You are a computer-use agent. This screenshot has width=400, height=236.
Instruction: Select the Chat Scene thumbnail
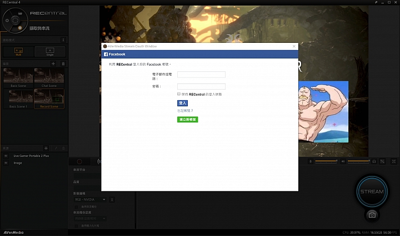coord(49,78)
